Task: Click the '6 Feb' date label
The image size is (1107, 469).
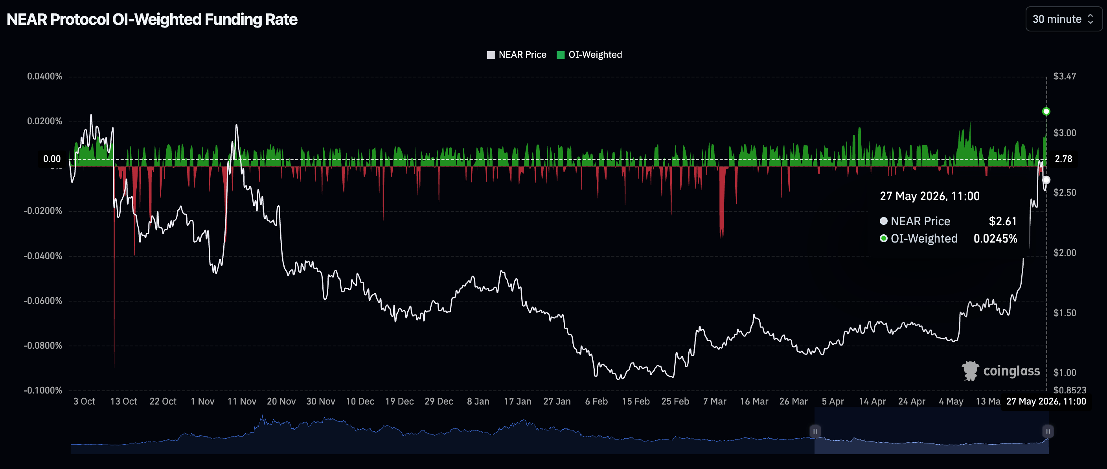Action: tap(596, 401)
